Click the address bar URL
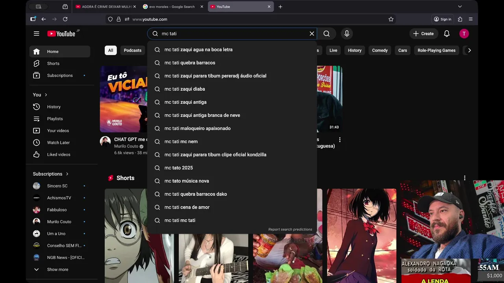The width and height of the screenshot is (504, 283). 150,19
